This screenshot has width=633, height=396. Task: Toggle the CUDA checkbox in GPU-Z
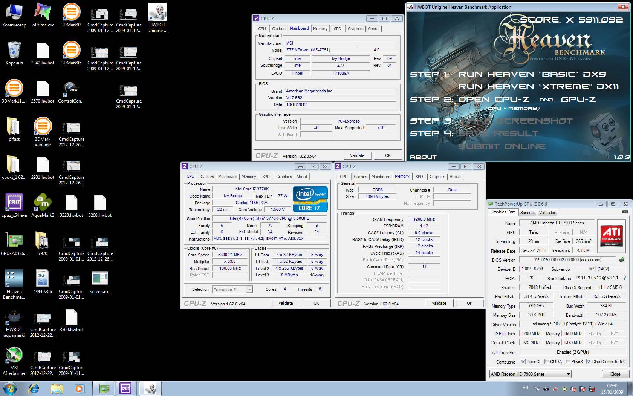point(547,362)
